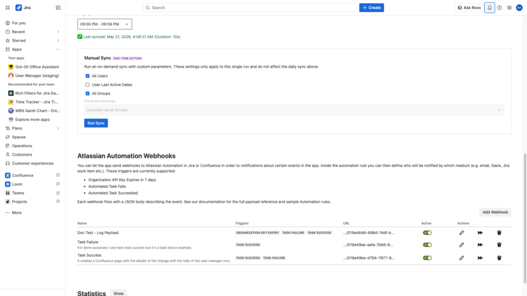This screenshot has width=527, height=296.
Task: Open the user profile avatar
Action: click(x=519, y=7)
